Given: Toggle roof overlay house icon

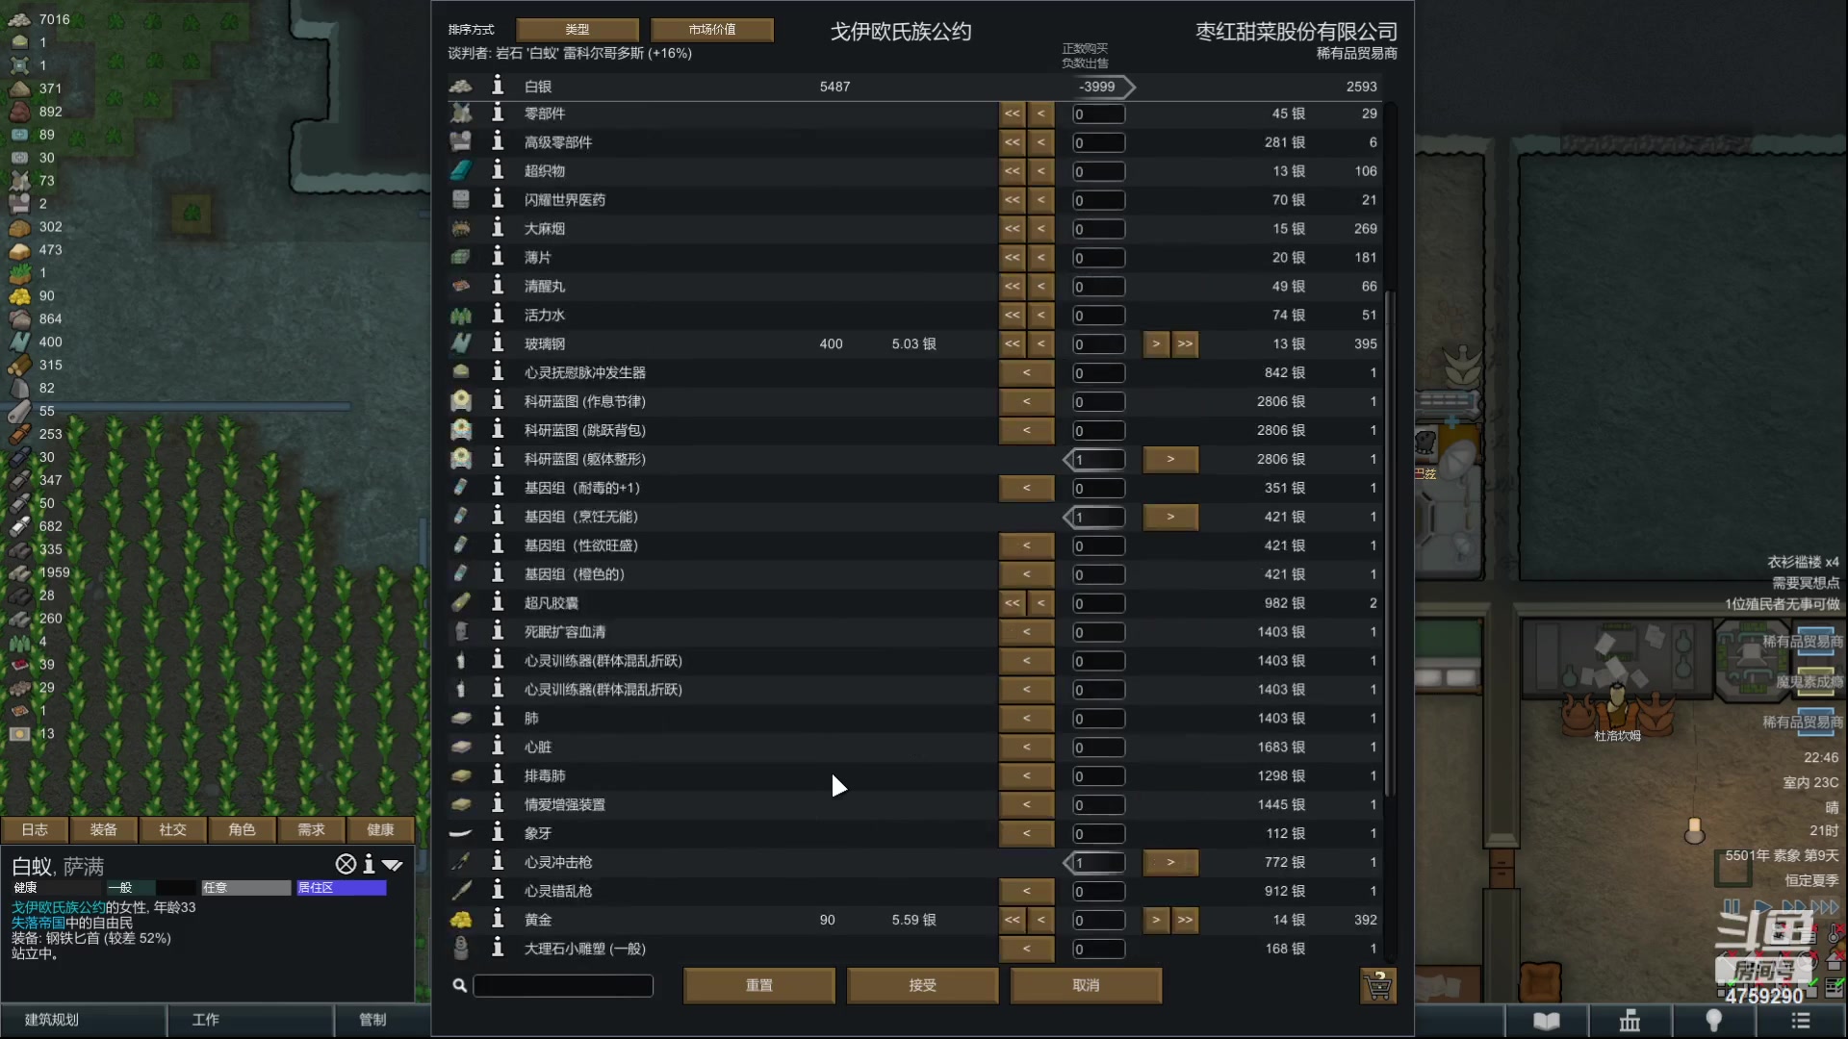Looking at the screenshot, I should pyautogui.click(x=1834, y=960).
